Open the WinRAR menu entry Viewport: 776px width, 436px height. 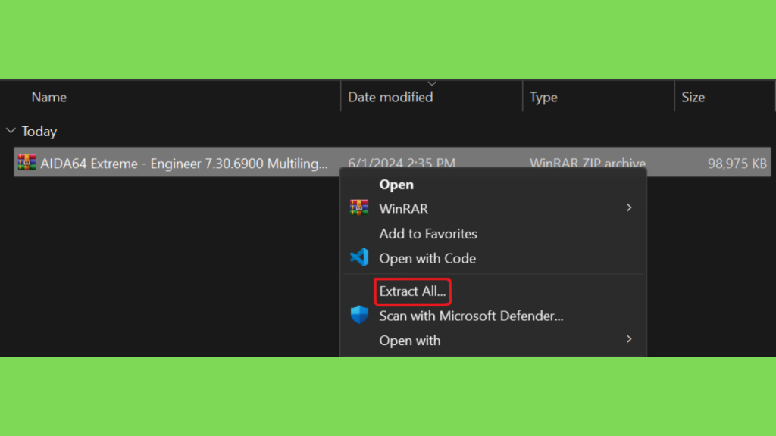tap(403, 209)
